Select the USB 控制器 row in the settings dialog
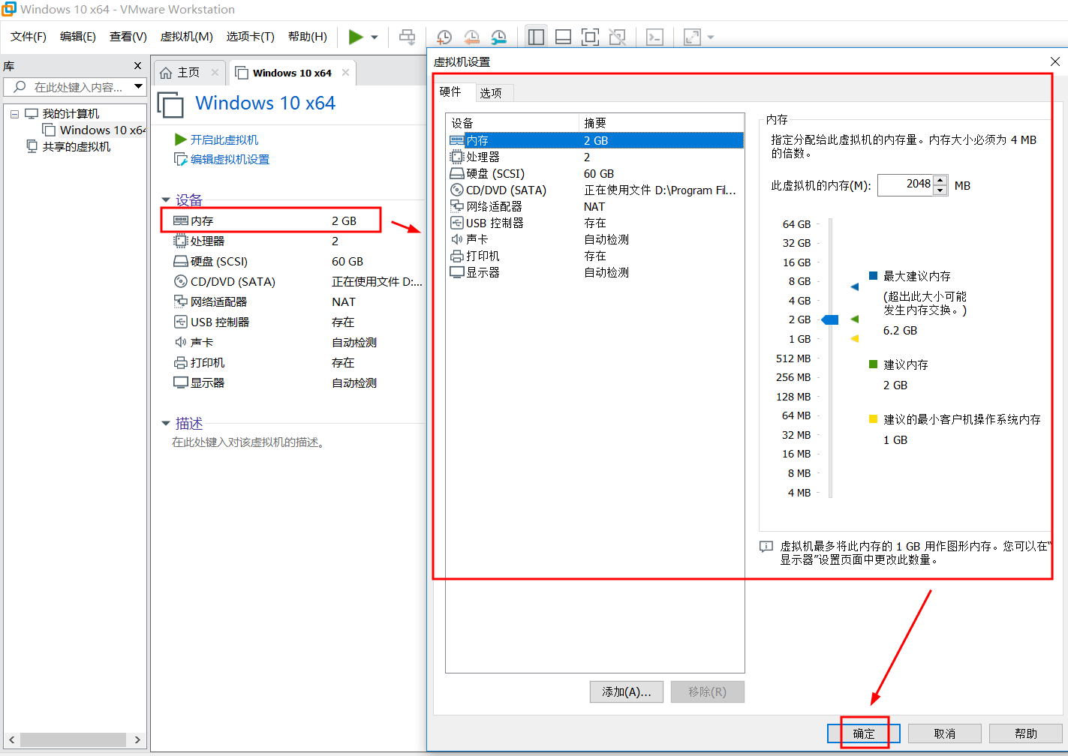 pos(595,223)
